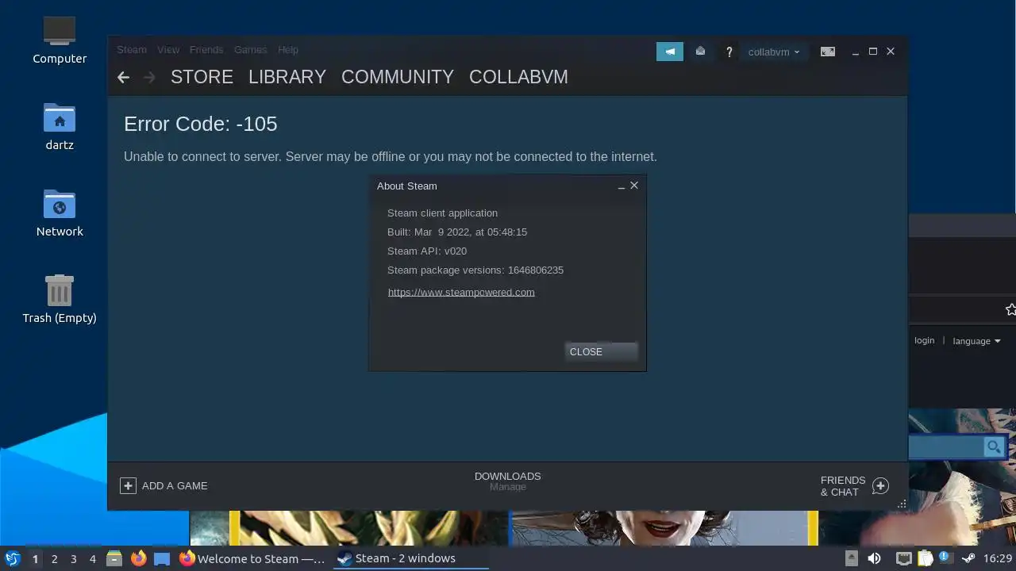Image resolution: width=1016 pixels, height=571 pixels.
Task: Open the volume speaker tray icon
Action: click(874, 558)
